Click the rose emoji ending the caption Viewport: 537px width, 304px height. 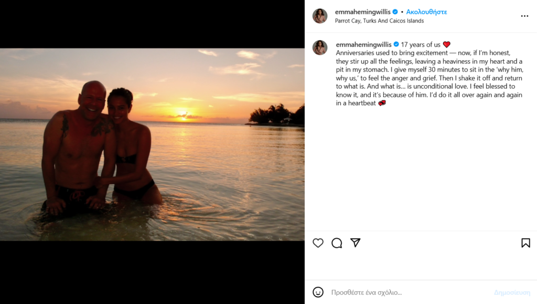[x=382, y=103]
